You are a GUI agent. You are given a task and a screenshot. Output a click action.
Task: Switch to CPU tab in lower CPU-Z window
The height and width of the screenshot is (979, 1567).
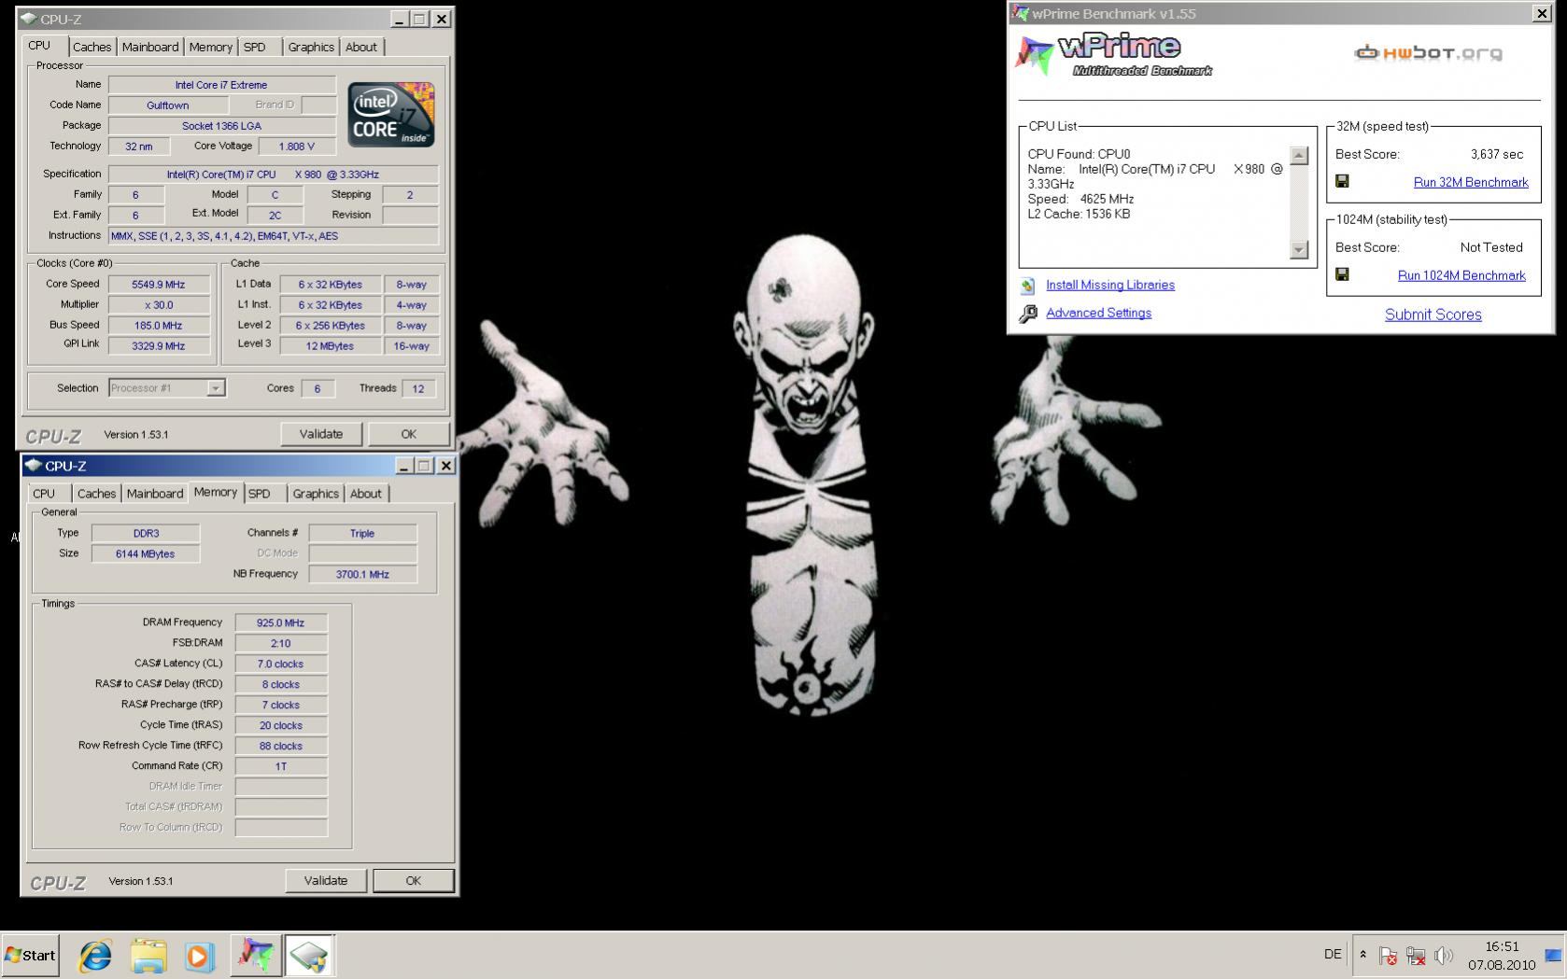[x=44, y=494]
